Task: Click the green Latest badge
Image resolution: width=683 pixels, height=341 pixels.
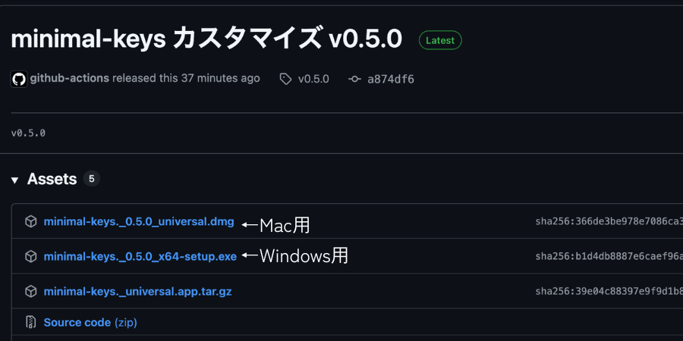Action: point(440,40)
